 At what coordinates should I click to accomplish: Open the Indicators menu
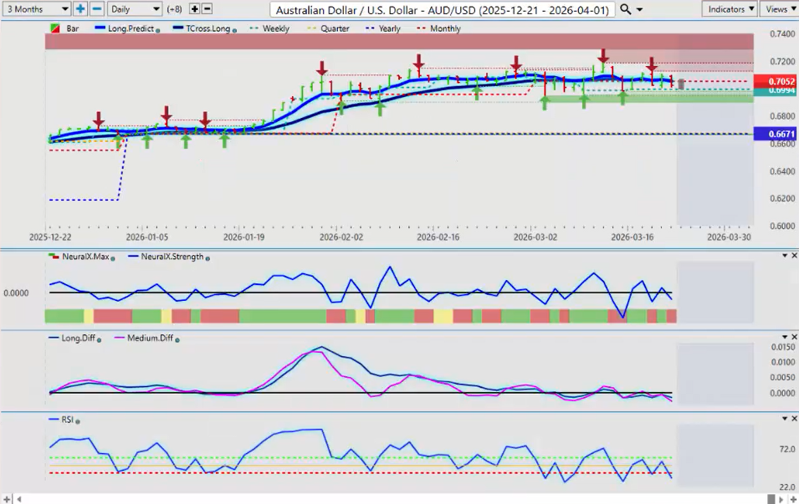(x=730, y=8)
